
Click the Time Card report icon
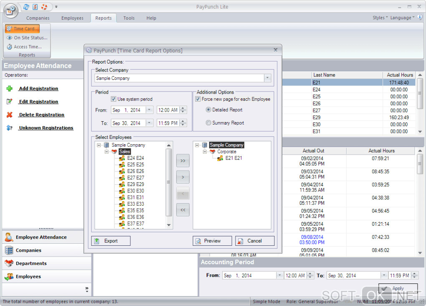[x=9, y=29]
